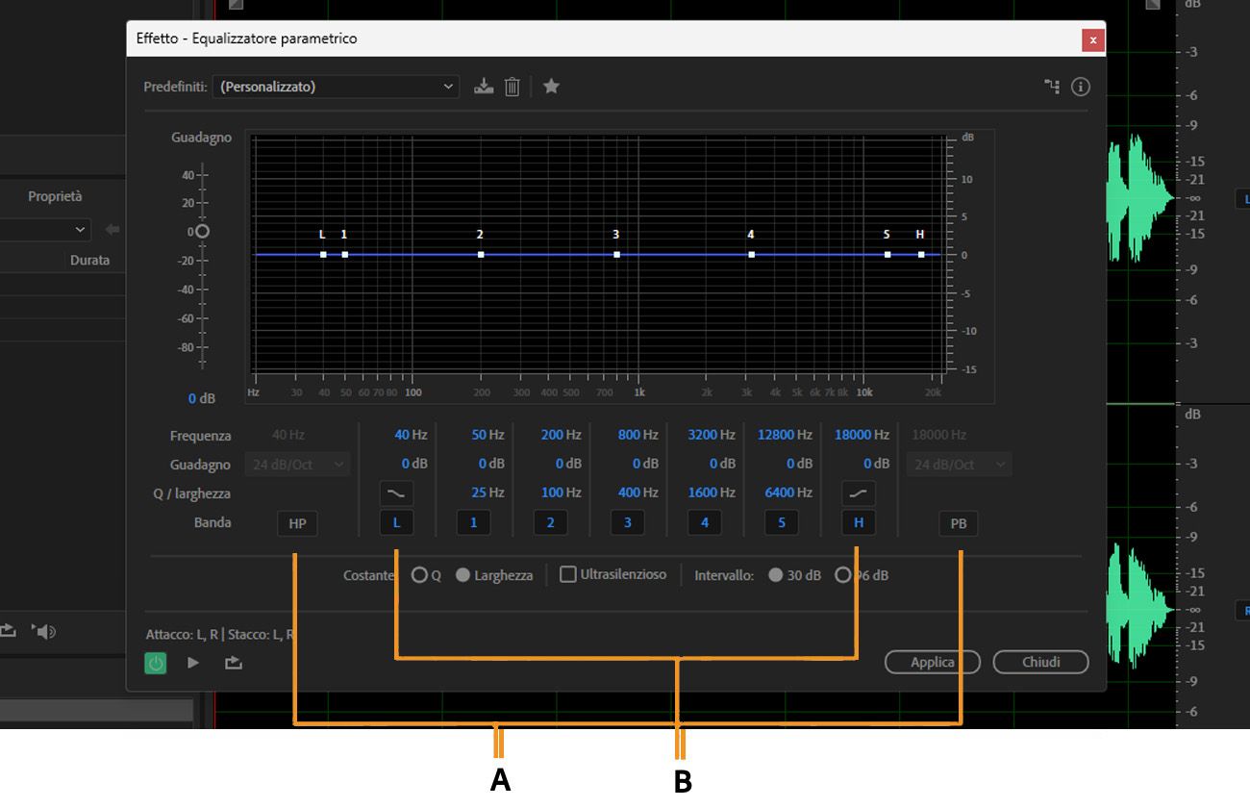This screenshot has height=808, width=1250.
Task: Click the Chiudi button
Action: 1040,662
